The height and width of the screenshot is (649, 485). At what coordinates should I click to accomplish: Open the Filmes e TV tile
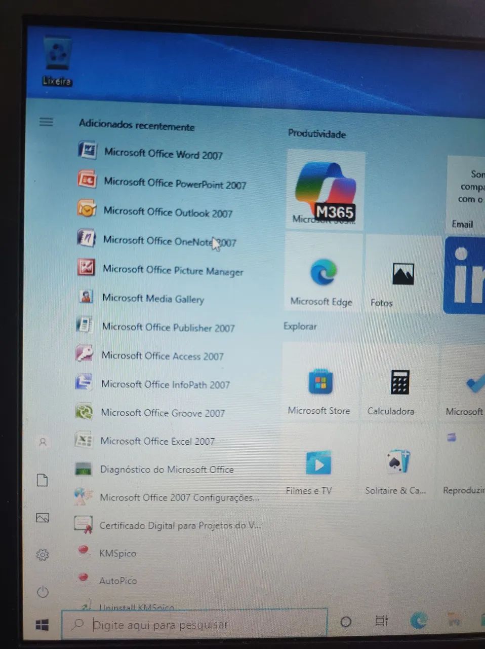coord(318,462)
